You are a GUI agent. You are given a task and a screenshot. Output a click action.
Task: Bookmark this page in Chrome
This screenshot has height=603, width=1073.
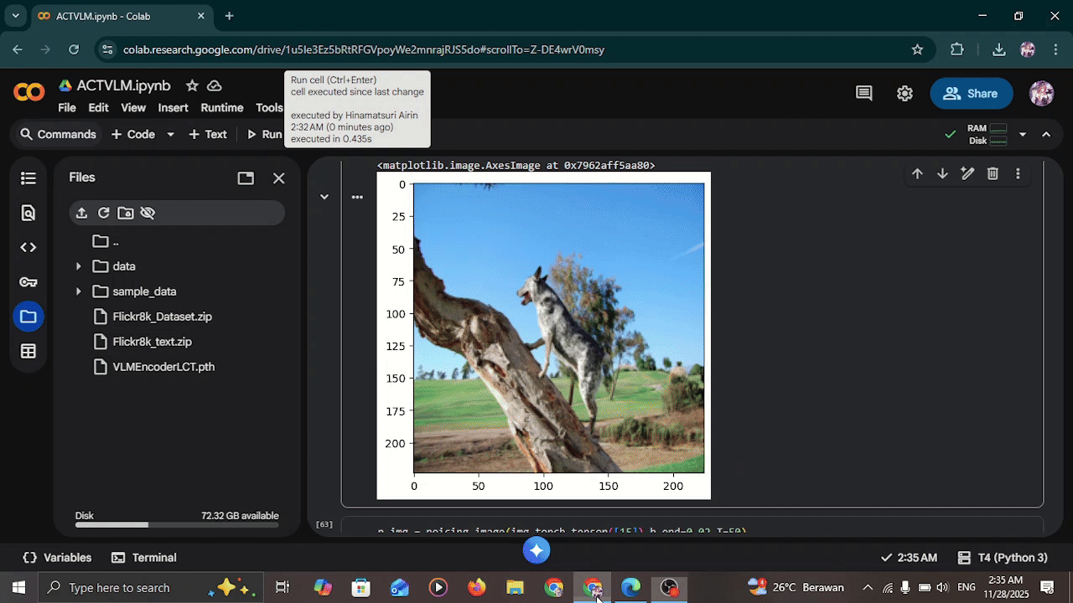tap(917, 49)
